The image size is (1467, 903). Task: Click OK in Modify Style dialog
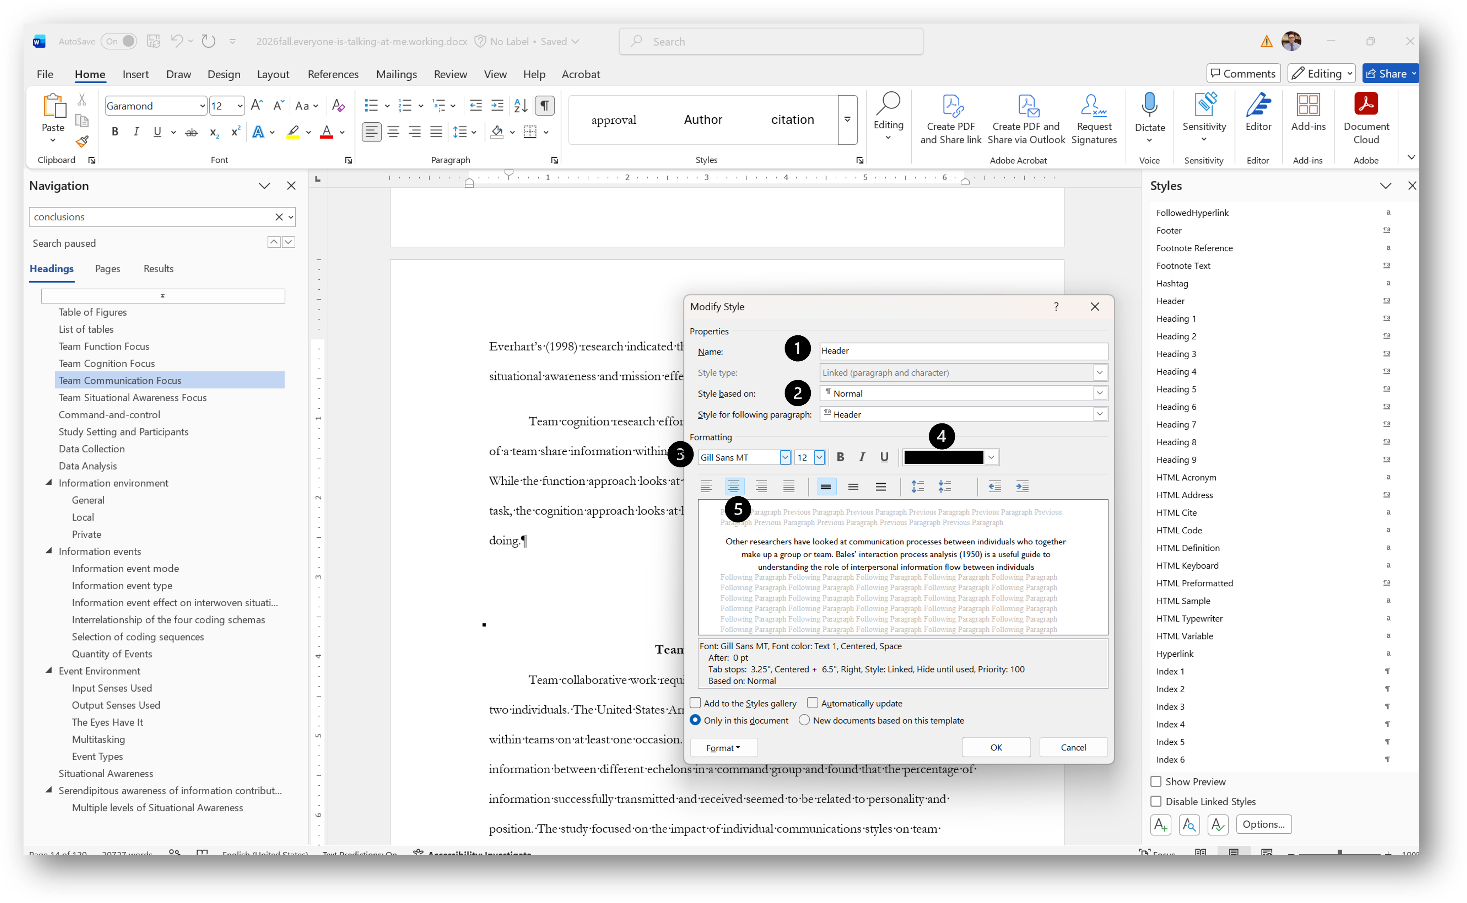[996, 747]
